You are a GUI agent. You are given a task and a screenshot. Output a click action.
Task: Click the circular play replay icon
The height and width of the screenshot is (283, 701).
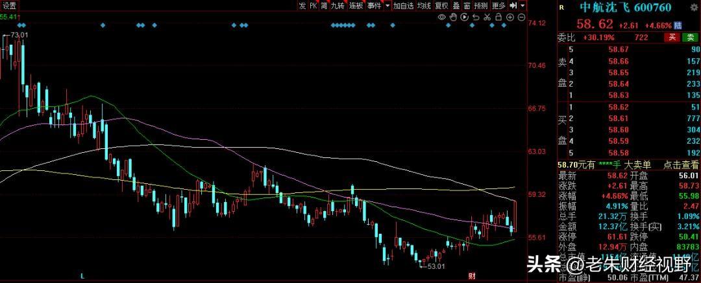click(x=465, y=17)
